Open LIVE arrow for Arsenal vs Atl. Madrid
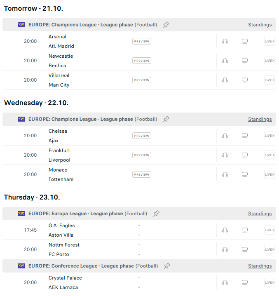Screen dimensions: 279x296 [269, 41]
